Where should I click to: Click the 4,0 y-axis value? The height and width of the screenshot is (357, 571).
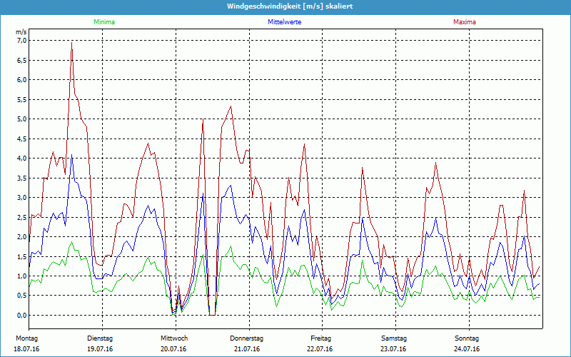pyautogui.click(x=22, y=159)
